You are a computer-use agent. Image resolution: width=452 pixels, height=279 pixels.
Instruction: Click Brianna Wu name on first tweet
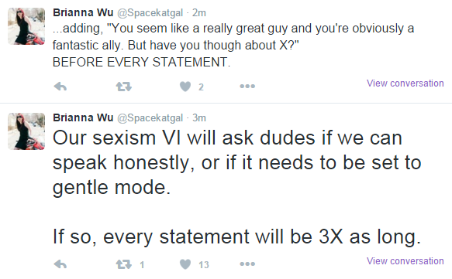pyautogui.click(x=83, y=12)
